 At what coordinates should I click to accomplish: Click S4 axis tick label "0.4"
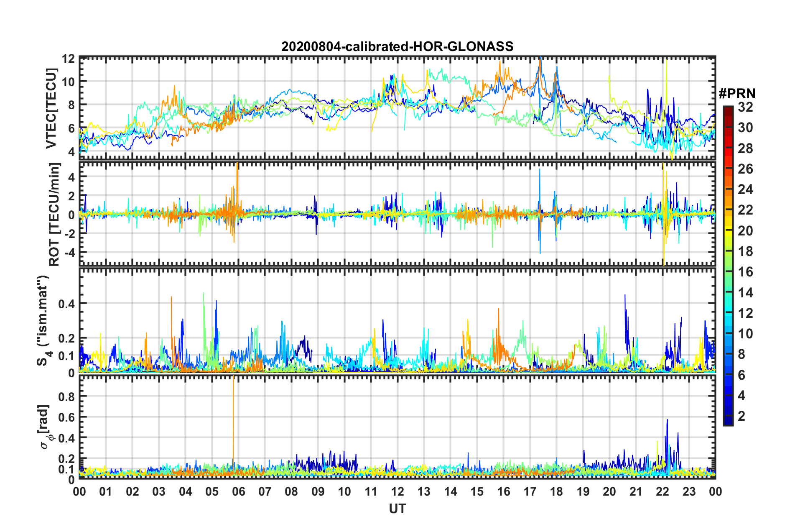(x=66, y=304)
